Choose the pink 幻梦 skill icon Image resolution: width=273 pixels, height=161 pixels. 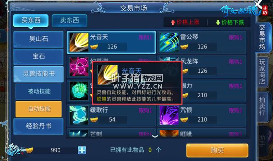coord(79,66)
